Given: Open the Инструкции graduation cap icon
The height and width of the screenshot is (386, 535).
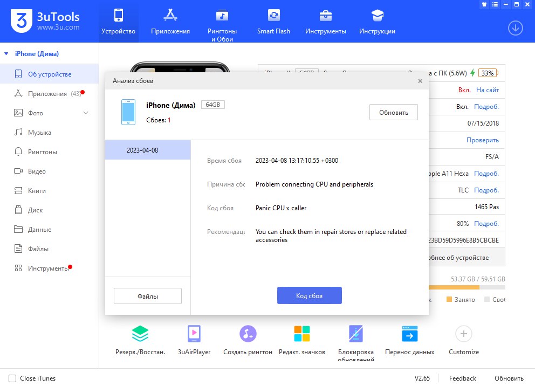Looking at the screenshot, I should pyautogui.click(x=378, y=15).
